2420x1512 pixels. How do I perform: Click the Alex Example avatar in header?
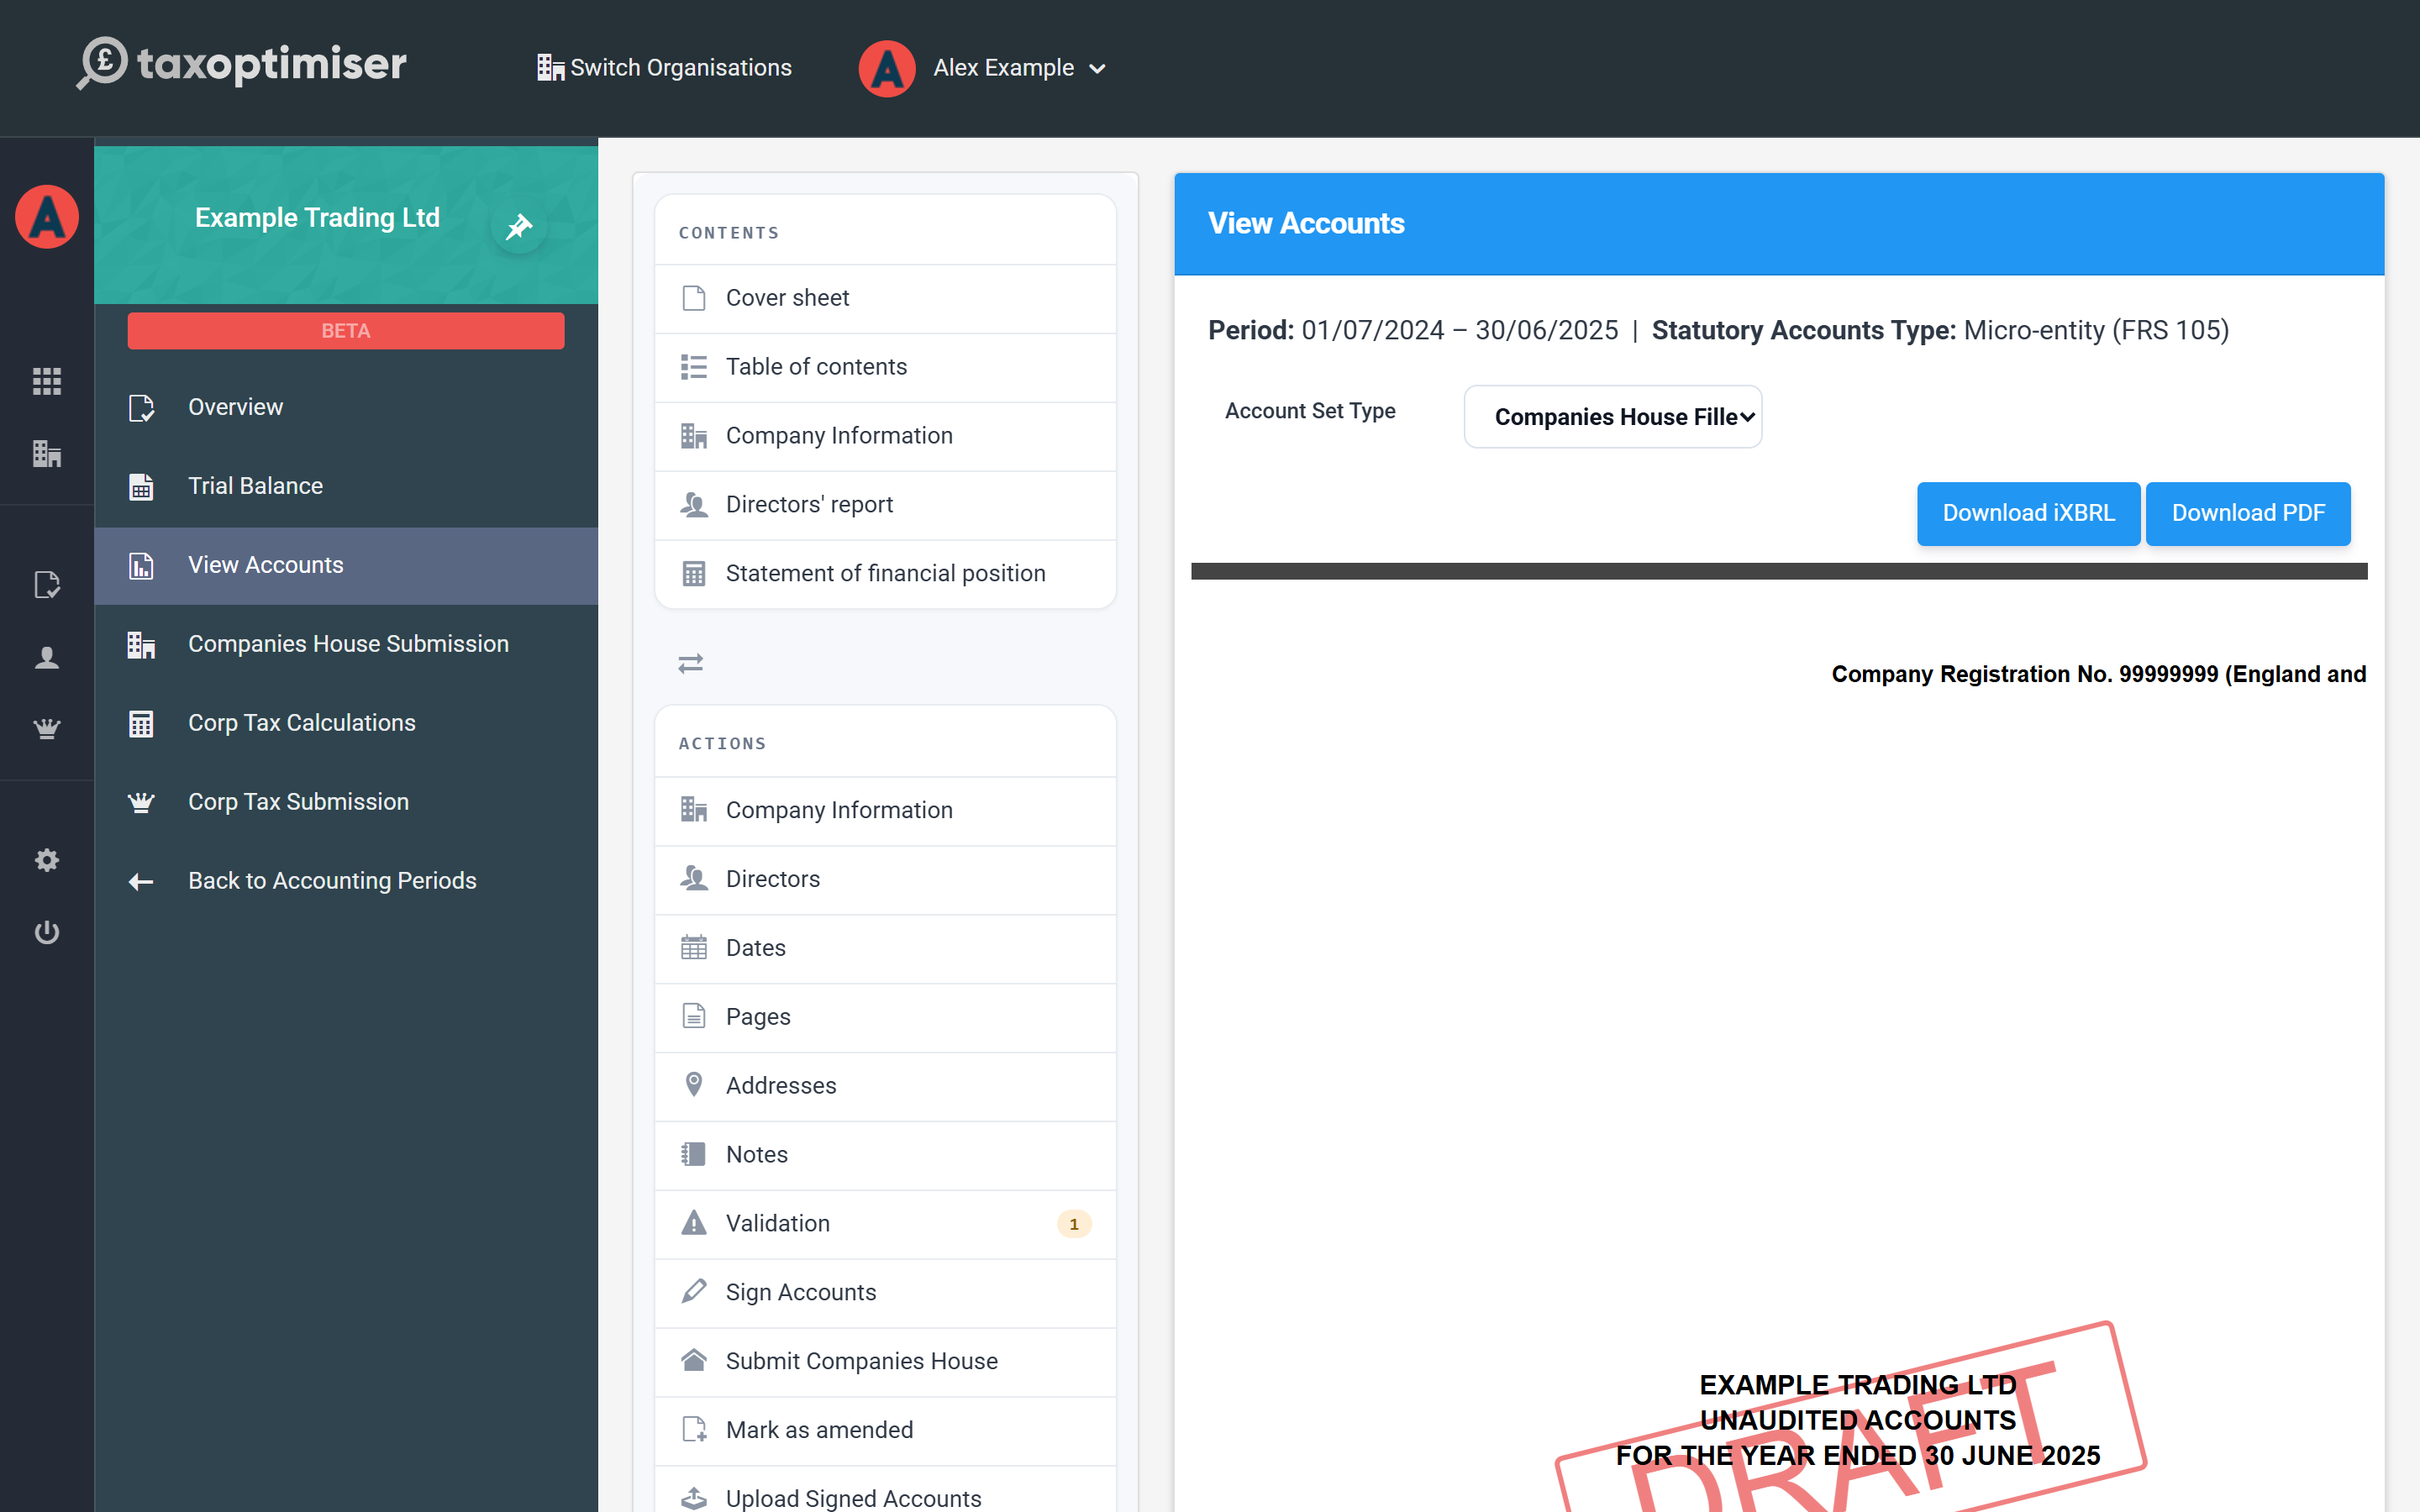click(887, 68)
